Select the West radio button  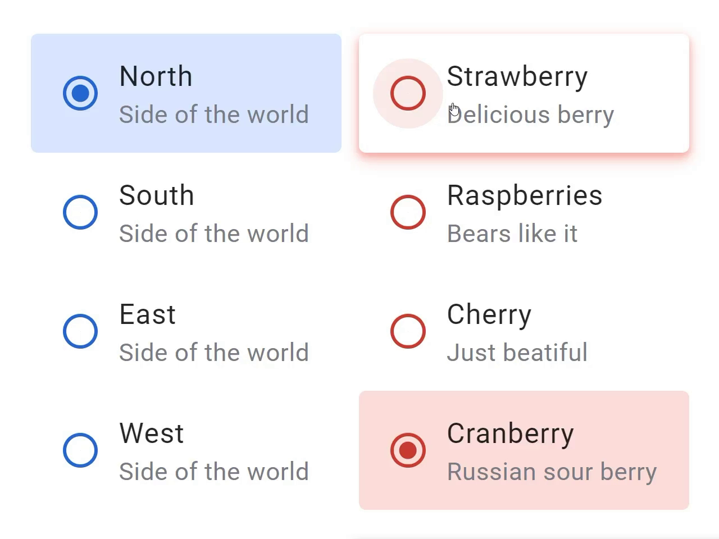(x=80, y=450)
